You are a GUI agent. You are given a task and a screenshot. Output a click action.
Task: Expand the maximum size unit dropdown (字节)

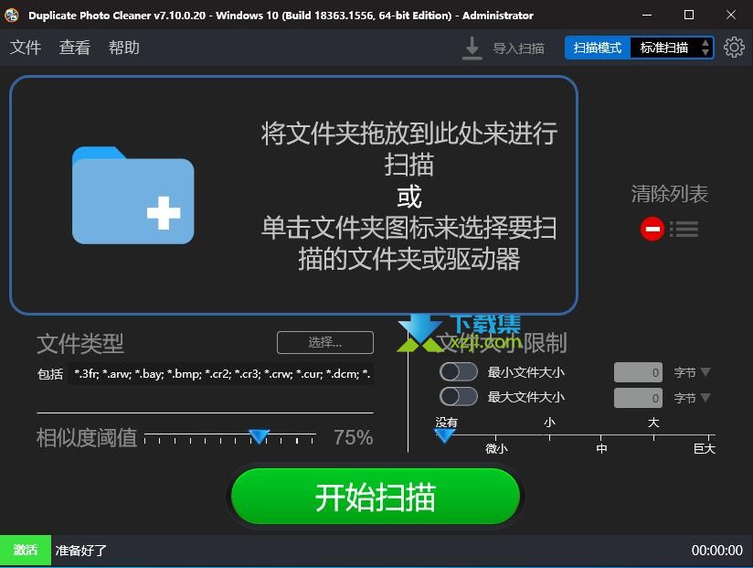[x=692, y=398]
